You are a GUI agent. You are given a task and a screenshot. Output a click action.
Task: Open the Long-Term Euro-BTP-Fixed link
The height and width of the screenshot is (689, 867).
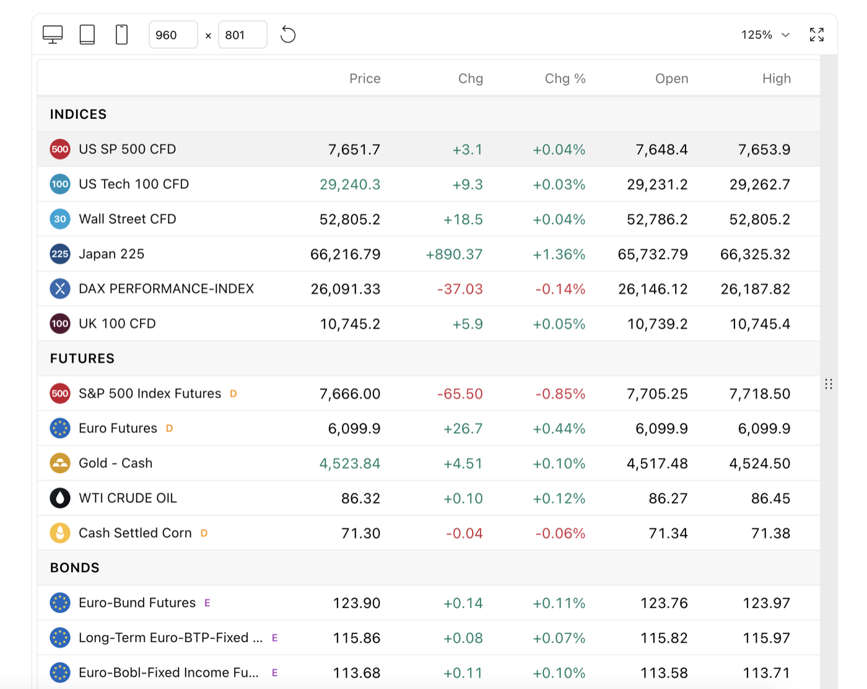click(x=171, y=637)
